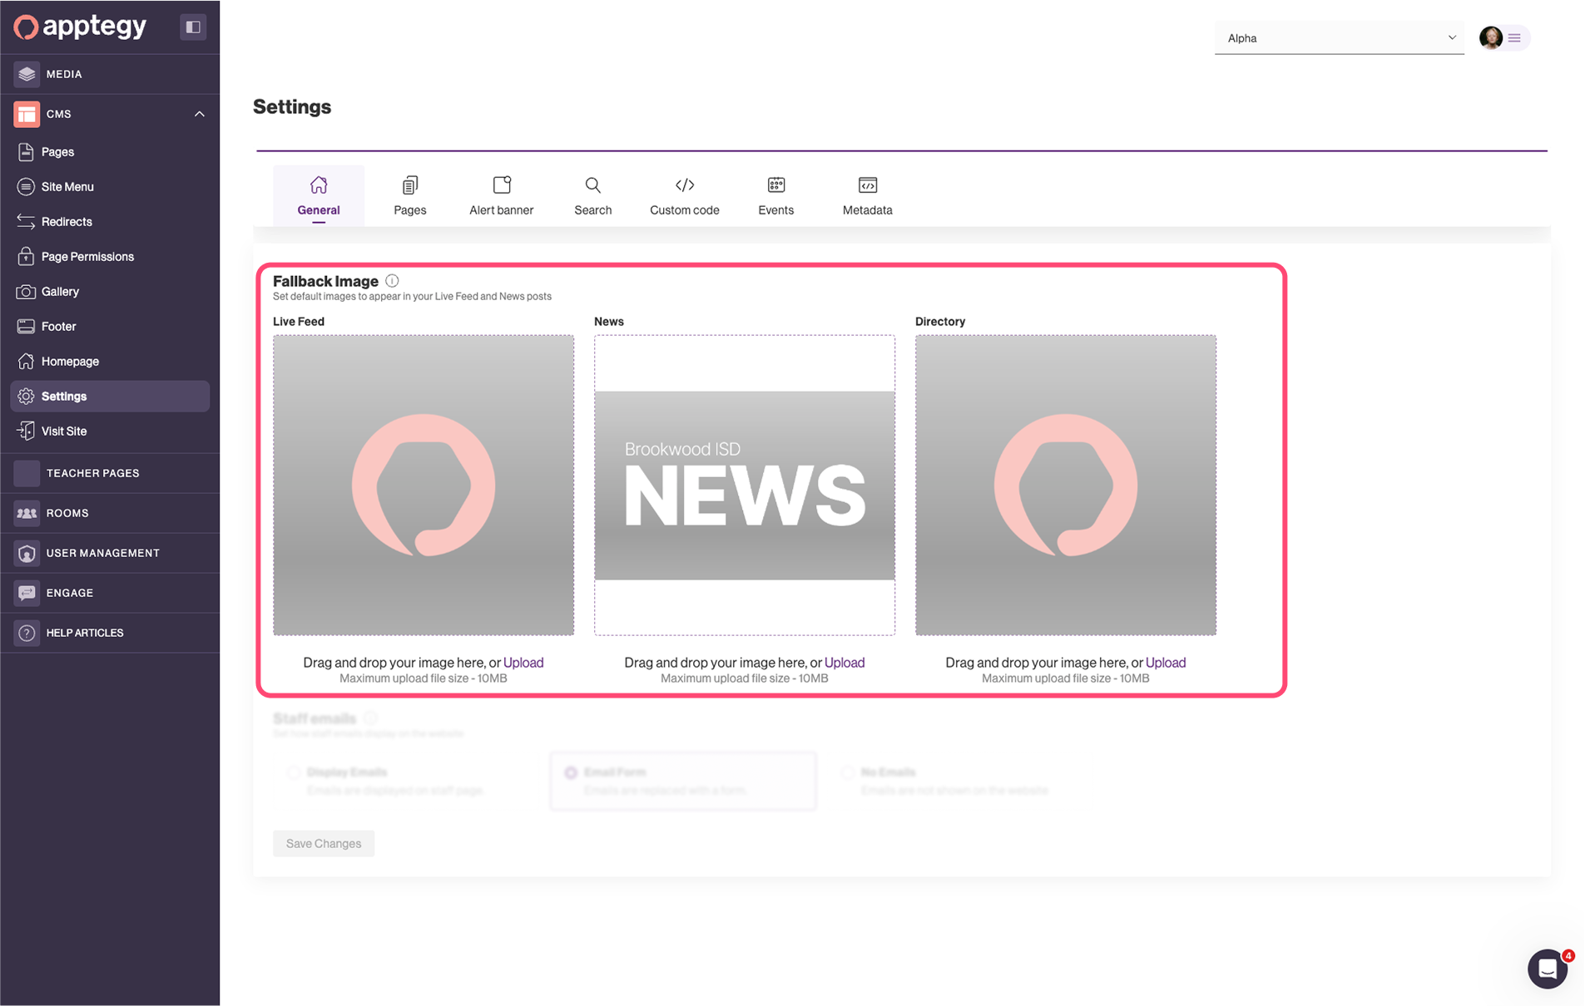Switch to the Pages settings tab
1585x1006 pixels.
[x=410, y=196]
